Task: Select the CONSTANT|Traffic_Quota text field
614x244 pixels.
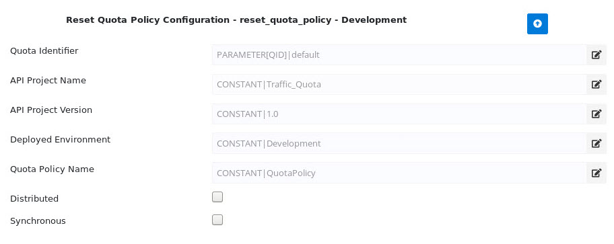Action: pos(399,84)
